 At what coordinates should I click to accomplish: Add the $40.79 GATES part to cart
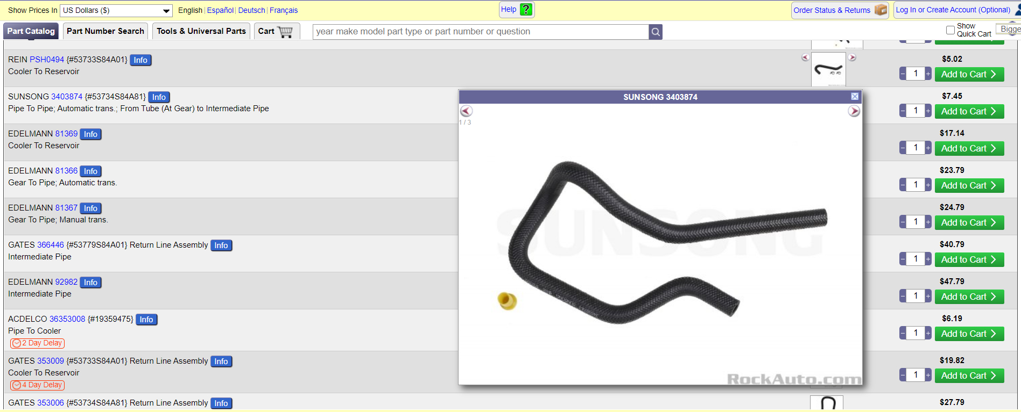point(969,259)
